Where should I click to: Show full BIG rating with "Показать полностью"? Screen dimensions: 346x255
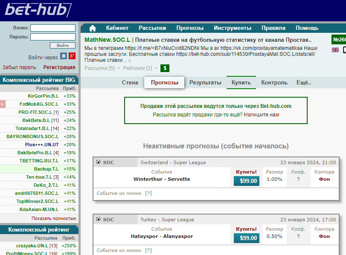click(x=54, y=218)
